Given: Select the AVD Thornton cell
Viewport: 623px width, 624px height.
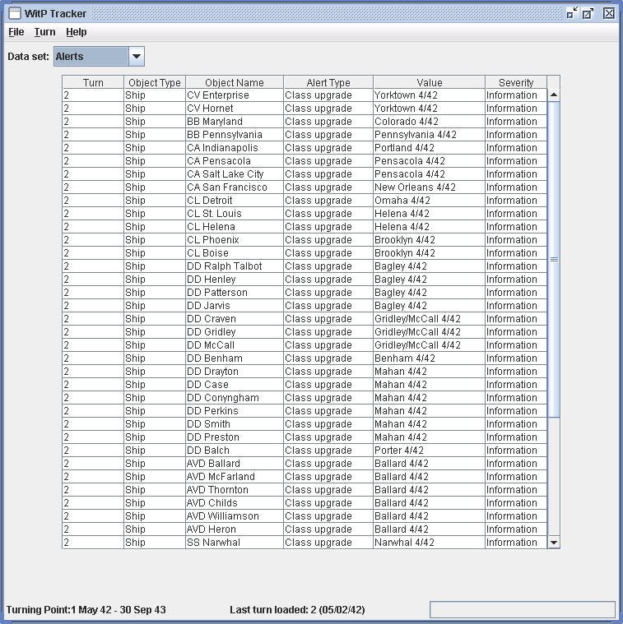Looking at the screenshot, I should pyautogui.click(x=235, y=489).
